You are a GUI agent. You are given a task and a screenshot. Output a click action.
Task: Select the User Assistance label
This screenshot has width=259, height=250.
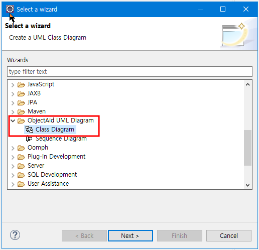(48, 184)
